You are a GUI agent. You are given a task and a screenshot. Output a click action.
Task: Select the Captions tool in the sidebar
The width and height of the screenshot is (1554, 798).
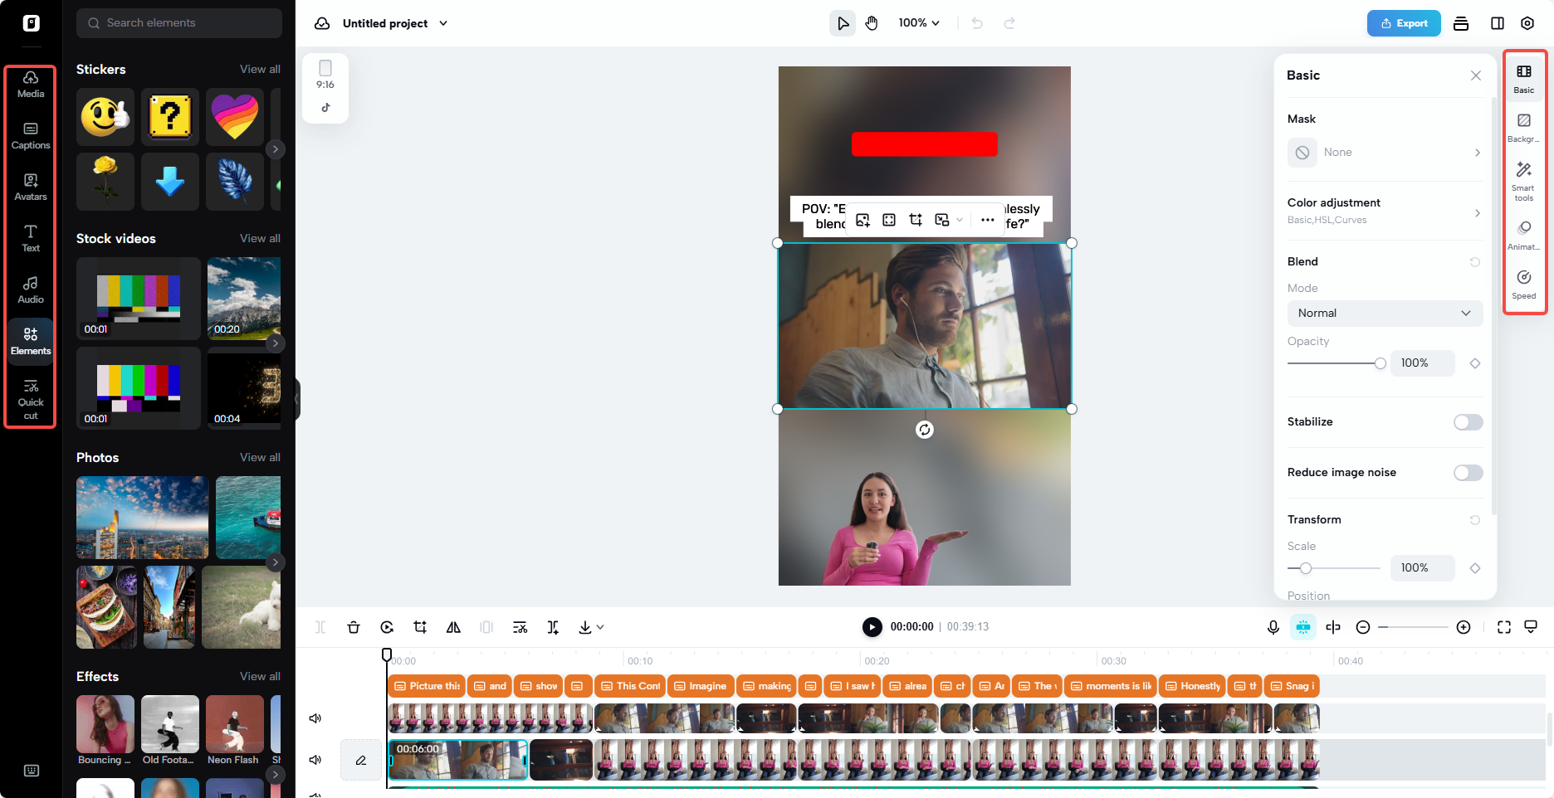(x=30, y=135)
